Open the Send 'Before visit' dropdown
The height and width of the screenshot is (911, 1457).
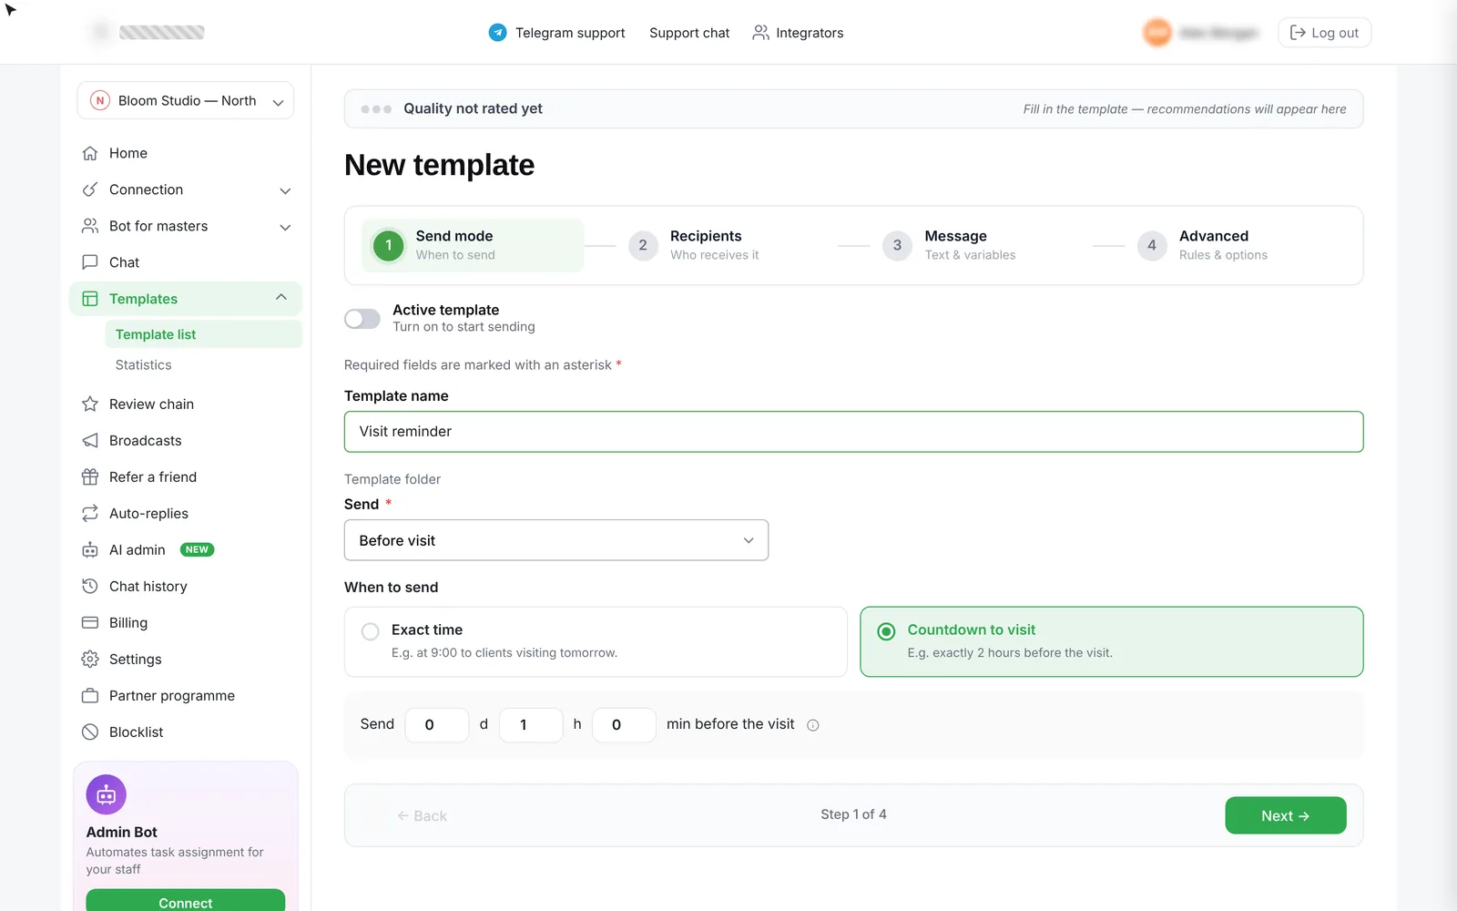(x=556, y=540)
